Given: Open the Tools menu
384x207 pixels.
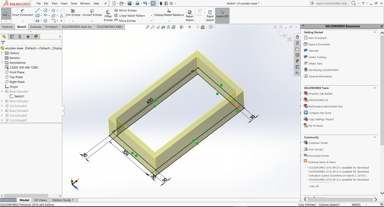Looking at the screenshot, I should tap(74, 3).
